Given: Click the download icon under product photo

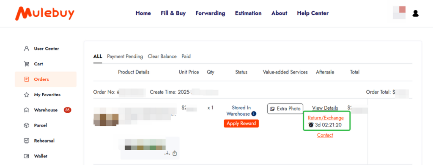Looking at the screenshot, I should 167,153.
